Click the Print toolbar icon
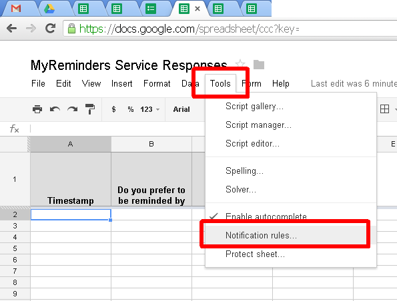Viewport: 397px width, 301px height. [37, 109]
